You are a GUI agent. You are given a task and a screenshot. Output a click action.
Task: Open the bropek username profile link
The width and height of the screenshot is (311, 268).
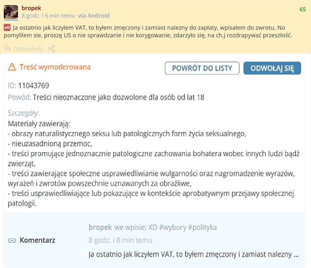click(x=31, y=8)
